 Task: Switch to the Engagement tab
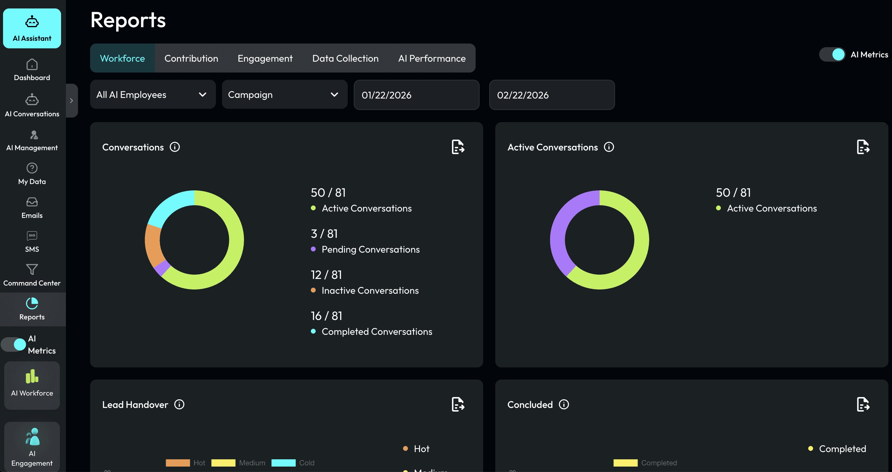265,58
